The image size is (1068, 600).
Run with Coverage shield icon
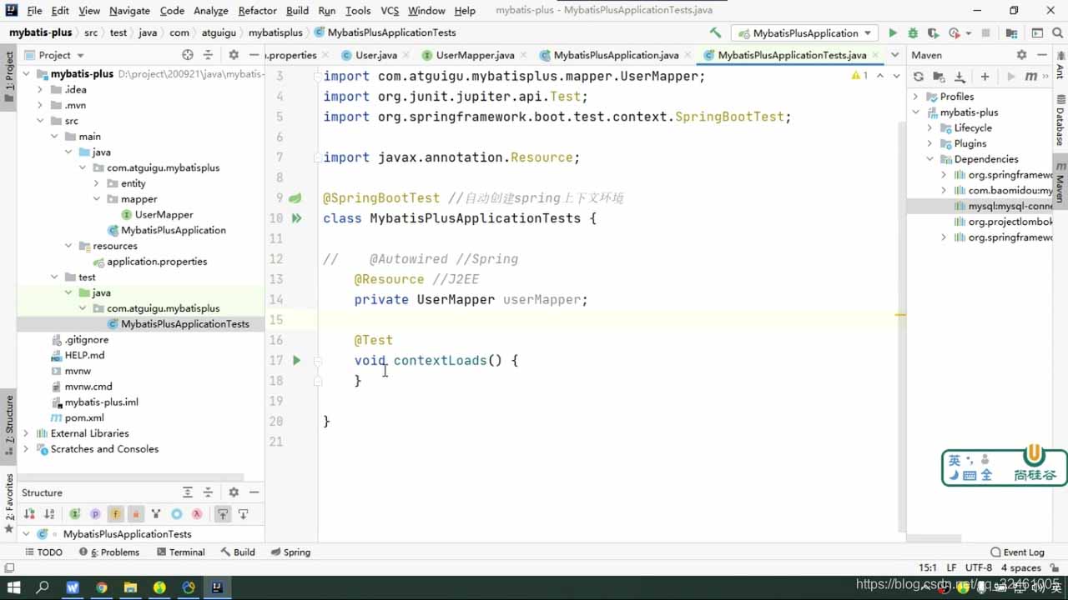(933, 33)
